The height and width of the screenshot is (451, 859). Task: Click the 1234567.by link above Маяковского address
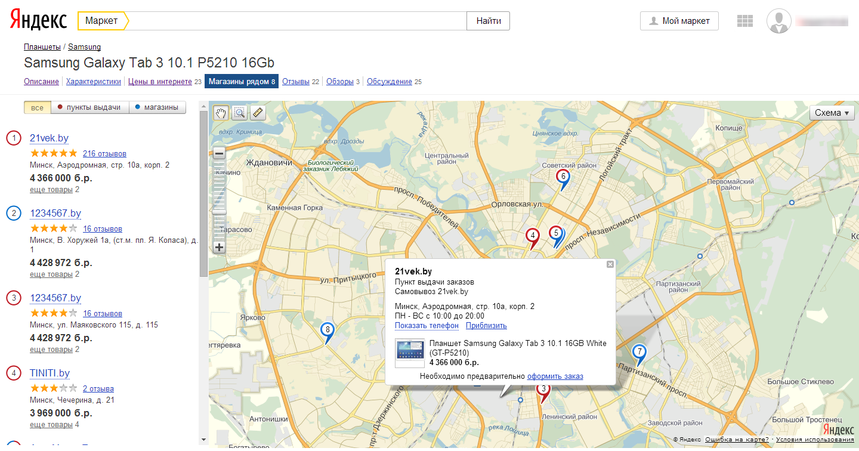[55, 298]
